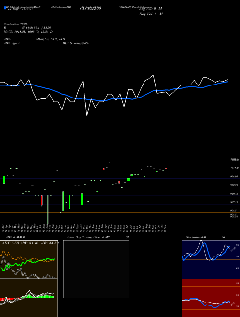The height and width of the screenshot is (317, 240).
Task: Open the ADX indicator chart with green line
Action: (x=29, y=259)
